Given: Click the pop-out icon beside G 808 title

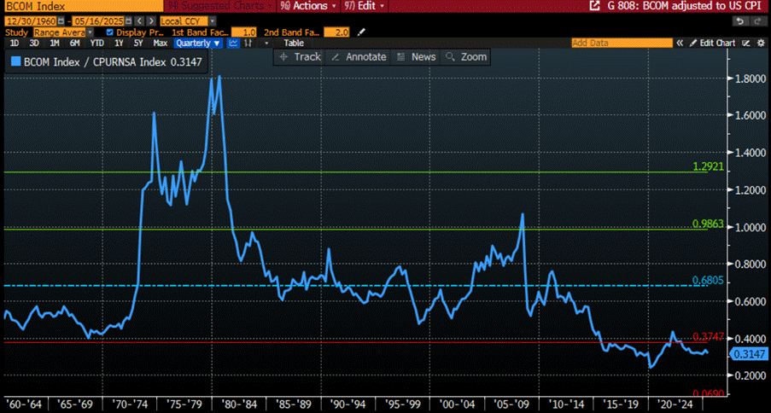Looking at the screenshot, I should [594, 6].
